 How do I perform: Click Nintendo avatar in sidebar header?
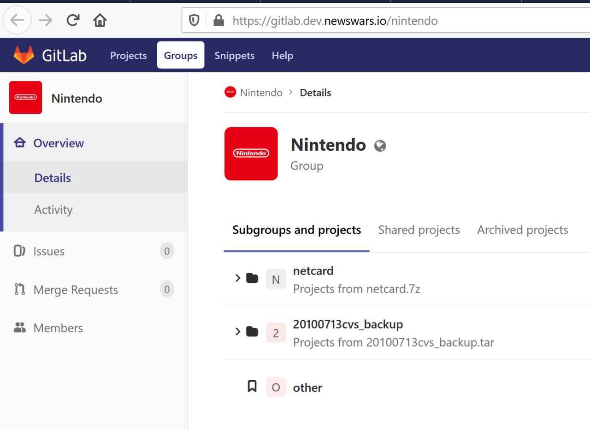tap(25, 98)
